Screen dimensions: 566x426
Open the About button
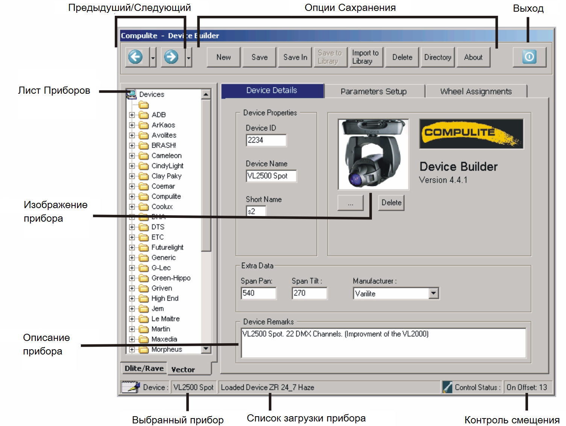coord(473,57)
